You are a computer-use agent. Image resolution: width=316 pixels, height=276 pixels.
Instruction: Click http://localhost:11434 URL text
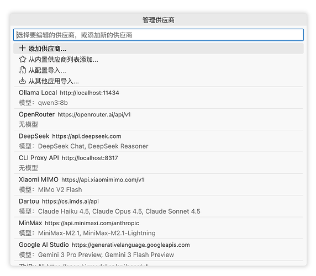point(89,93)
